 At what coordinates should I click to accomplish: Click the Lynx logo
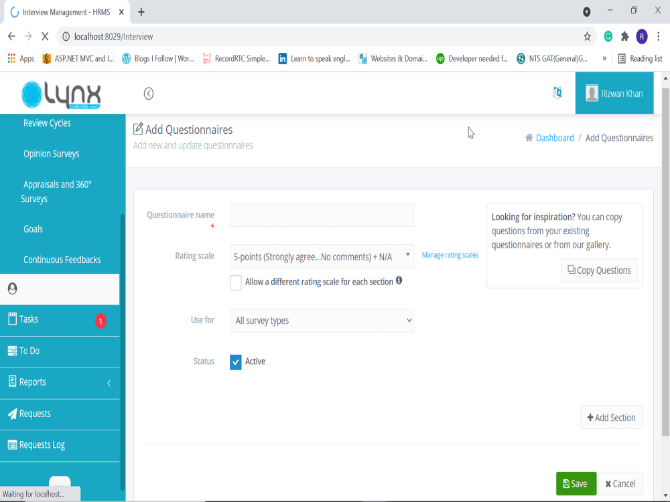point(61,94)
